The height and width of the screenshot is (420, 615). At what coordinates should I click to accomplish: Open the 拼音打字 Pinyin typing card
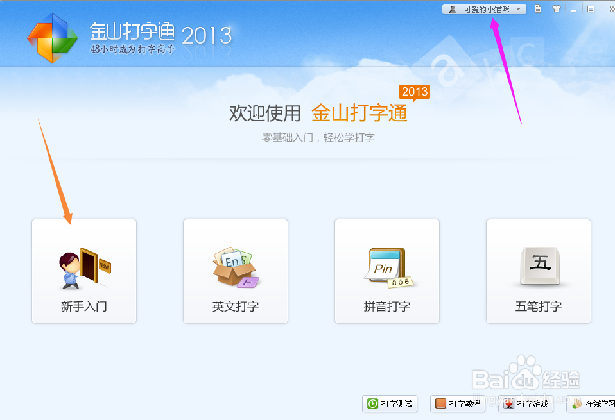pyautogui.click(x=386, y=271)
